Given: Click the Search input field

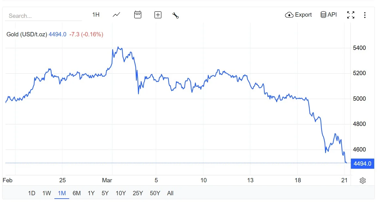Looking at the screenshot, I should 43,16.
